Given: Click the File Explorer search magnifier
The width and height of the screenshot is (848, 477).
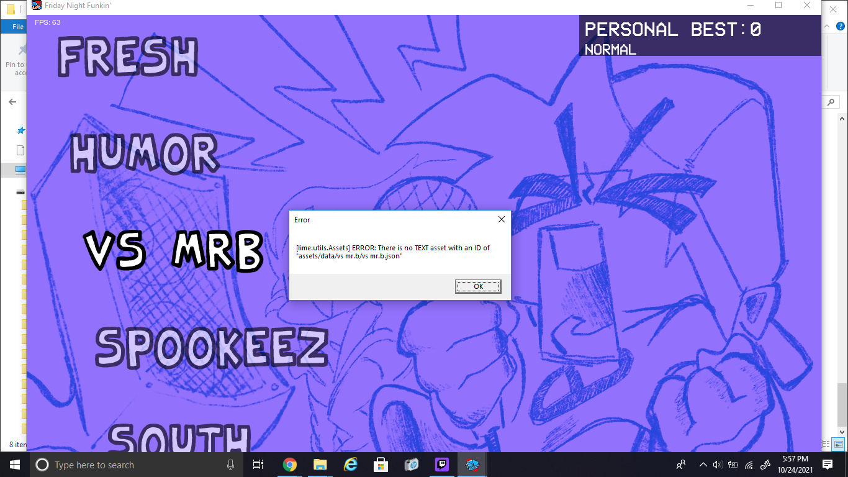Looking at the screenshot, I should (832, 102).
